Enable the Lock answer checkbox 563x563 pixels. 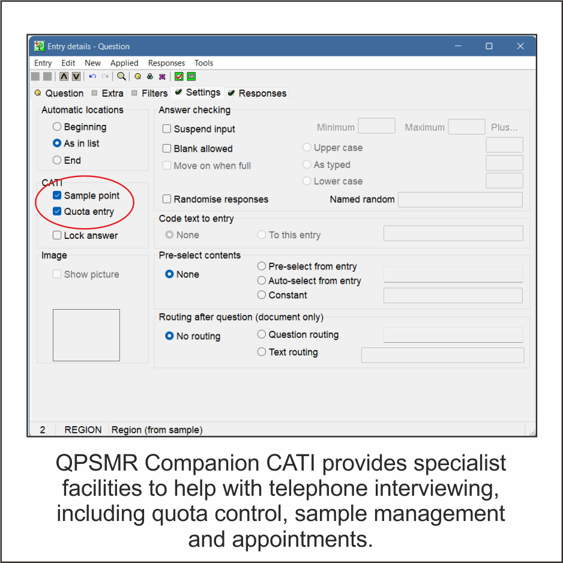point(57,235)
